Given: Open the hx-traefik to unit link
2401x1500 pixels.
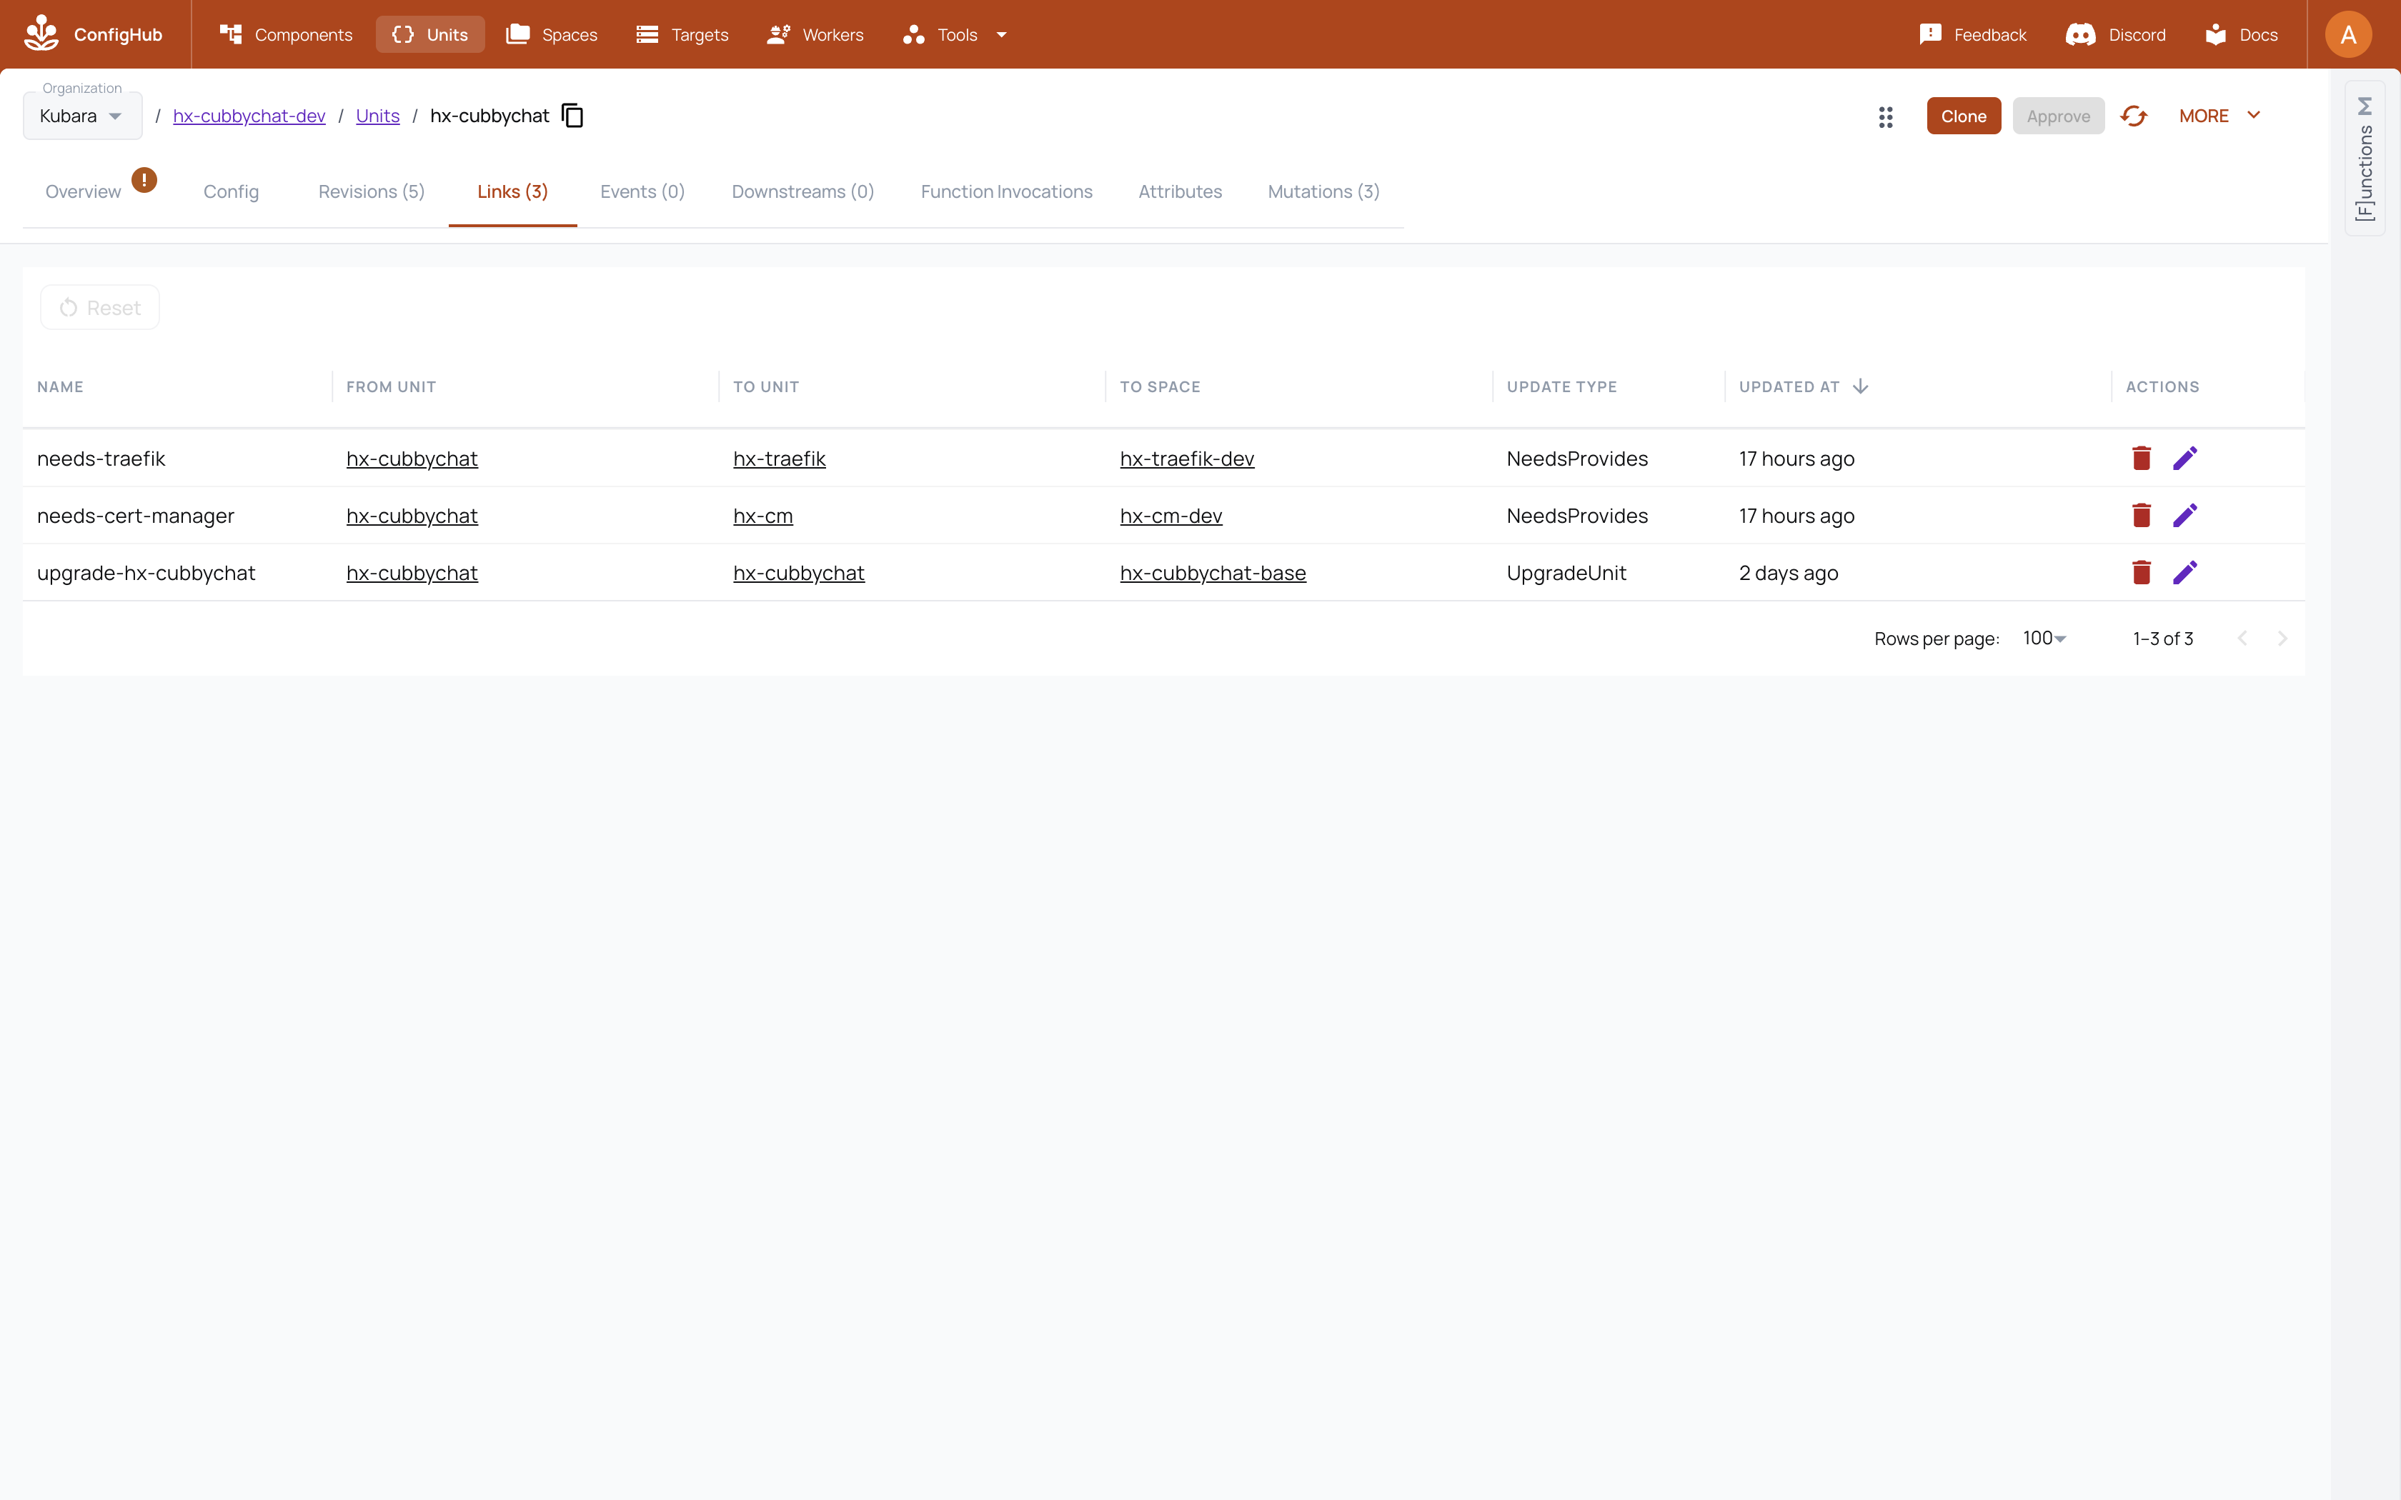Looking at the screenshot, I should click(x=779, y=459).
